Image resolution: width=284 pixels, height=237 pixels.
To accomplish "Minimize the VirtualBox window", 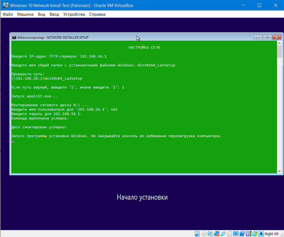I will (x=243, y=5).
